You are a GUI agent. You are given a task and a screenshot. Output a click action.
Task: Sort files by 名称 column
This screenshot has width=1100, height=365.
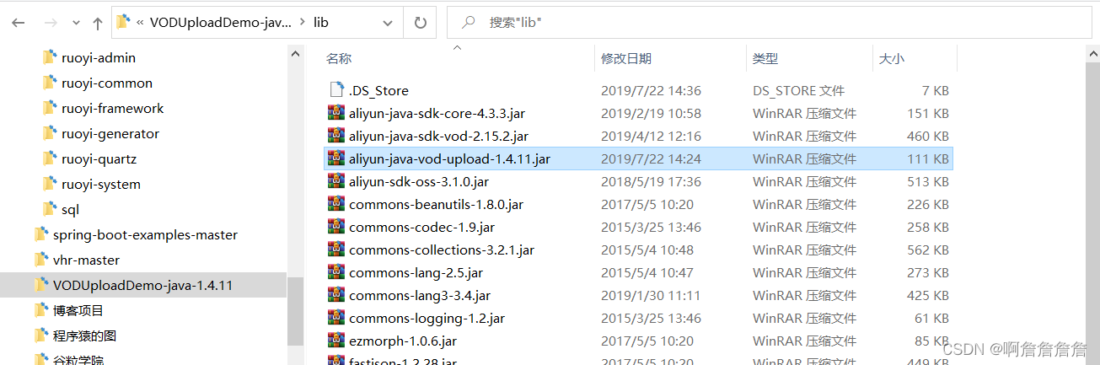[x=339, y=58]
